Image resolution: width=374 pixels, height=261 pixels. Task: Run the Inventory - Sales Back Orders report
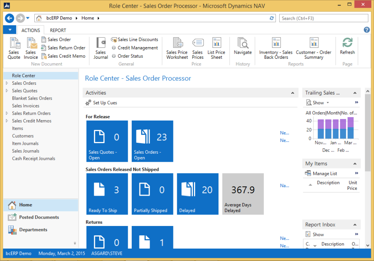[276, 47]
